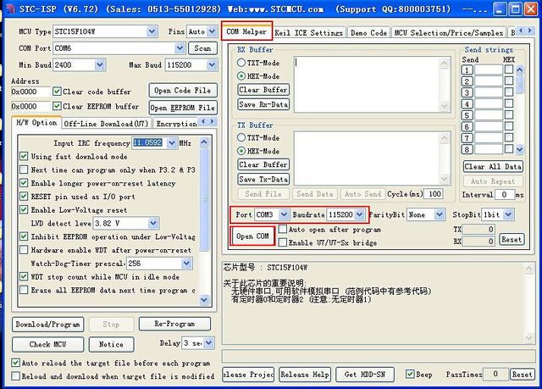Check HEX box for send string 1
Screen dimensions: 542x389
[509, 69]
